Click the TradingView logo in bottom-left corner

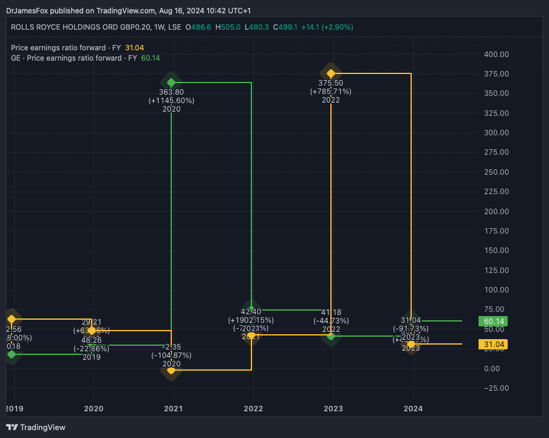pyautogui.click(x=35, y=427)
